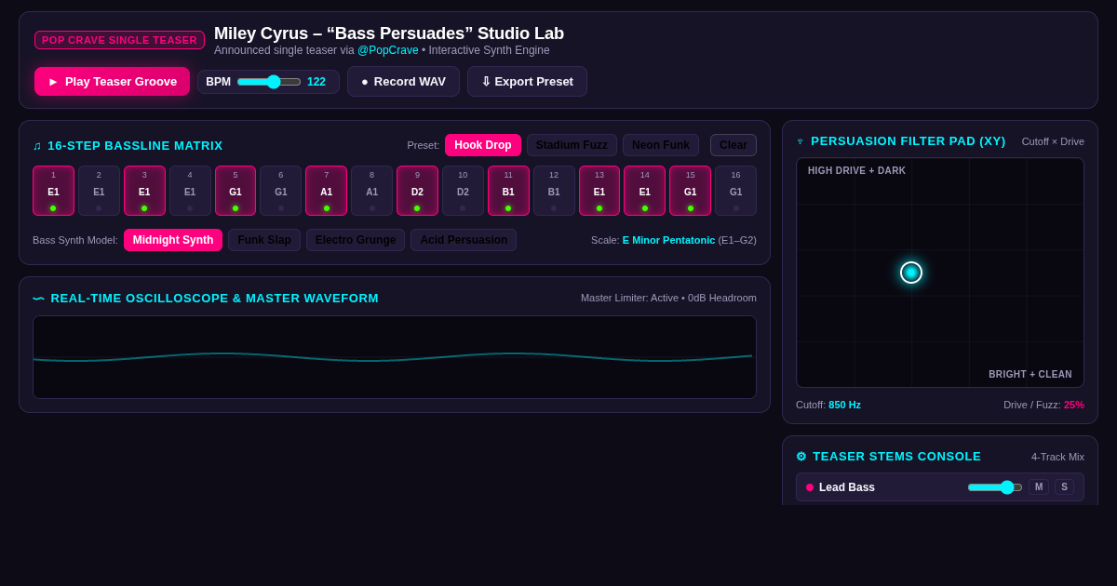Viewport: 1117px width, 586px height.
Task: Click the Bright + Clean corner label
Action: 1030,375
